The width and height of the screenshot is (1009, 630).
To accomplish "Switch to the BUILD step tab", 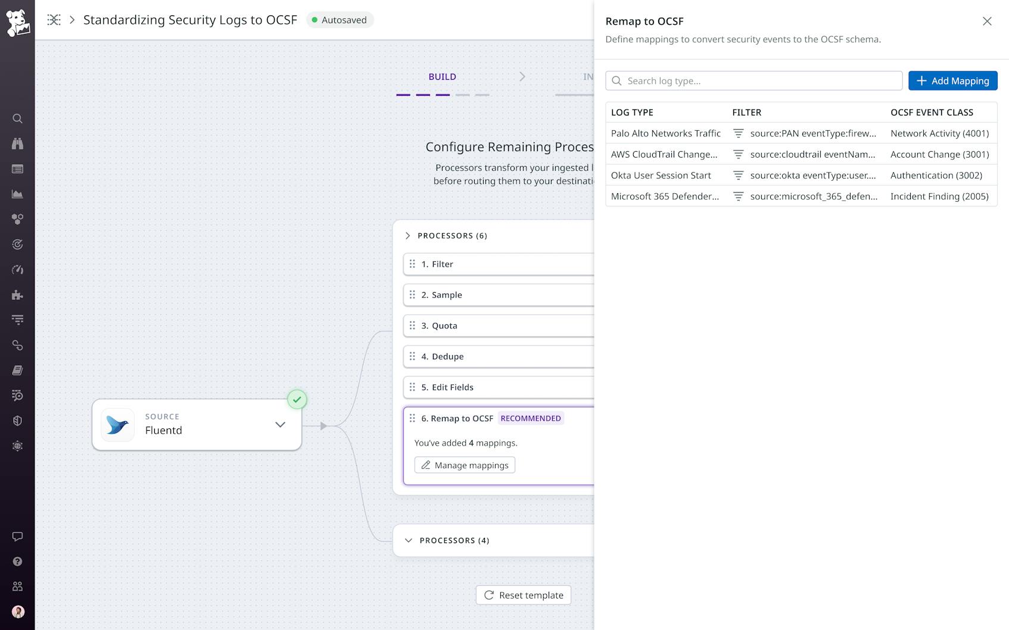I will (442, 77).
